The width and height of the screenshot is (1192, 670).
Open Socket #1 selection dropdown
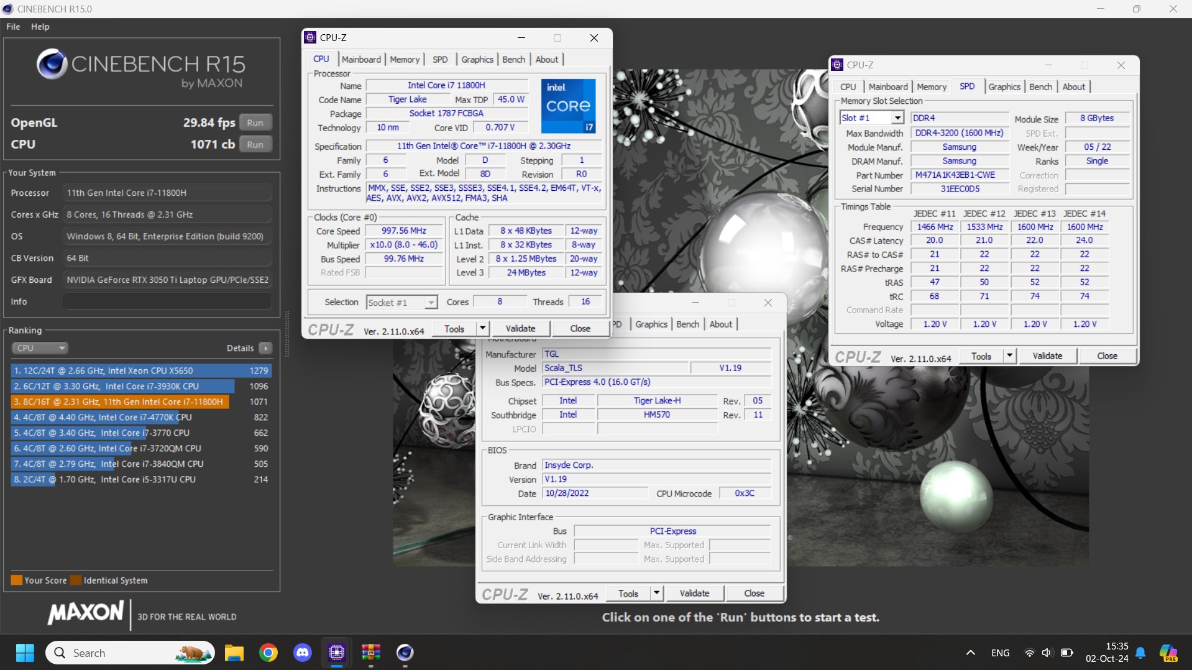pyautogui.click(x=402, y=303)
